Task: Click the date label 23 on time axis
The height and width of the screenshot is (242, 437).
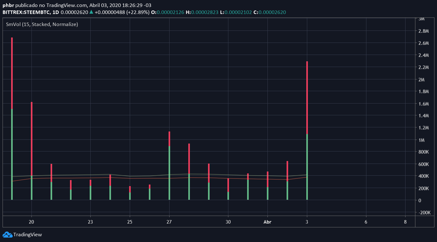Action: [x=90, y=222]
